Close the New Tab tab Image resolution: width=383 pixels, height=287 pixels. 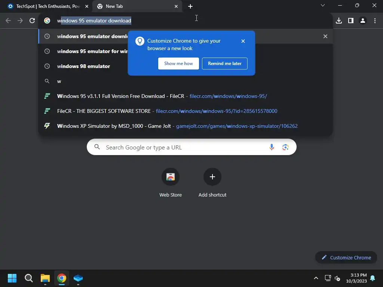point(176,6)
